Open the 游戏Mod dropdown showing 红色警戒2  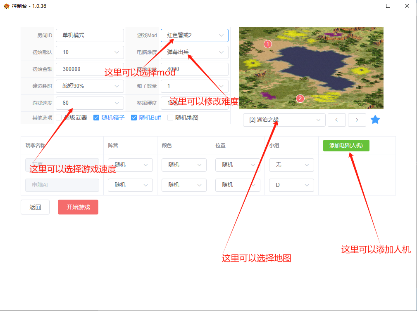coord(194,35)
